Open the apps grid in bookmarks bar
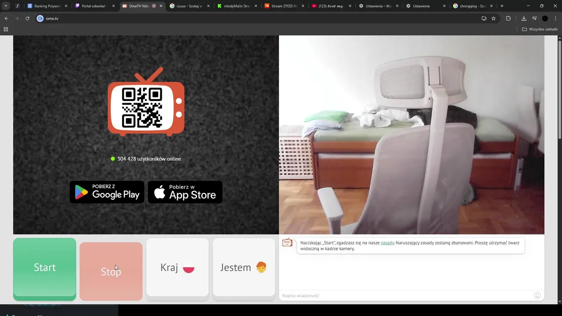Viewport: 562px width, 316px height. coord(6,29)
